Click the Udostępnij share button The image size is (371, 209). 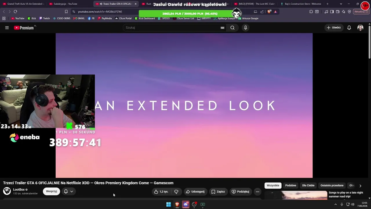point(195,192)
